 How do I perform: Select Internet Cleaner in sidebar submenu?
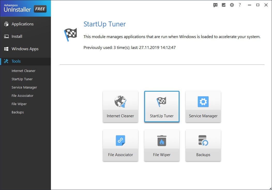24,71
